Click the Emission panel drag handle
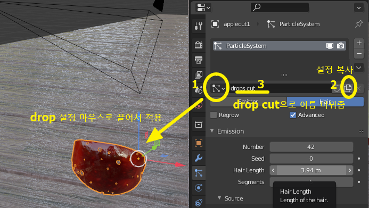Screen dimensions: 369x208 click(x=361, y=131)
